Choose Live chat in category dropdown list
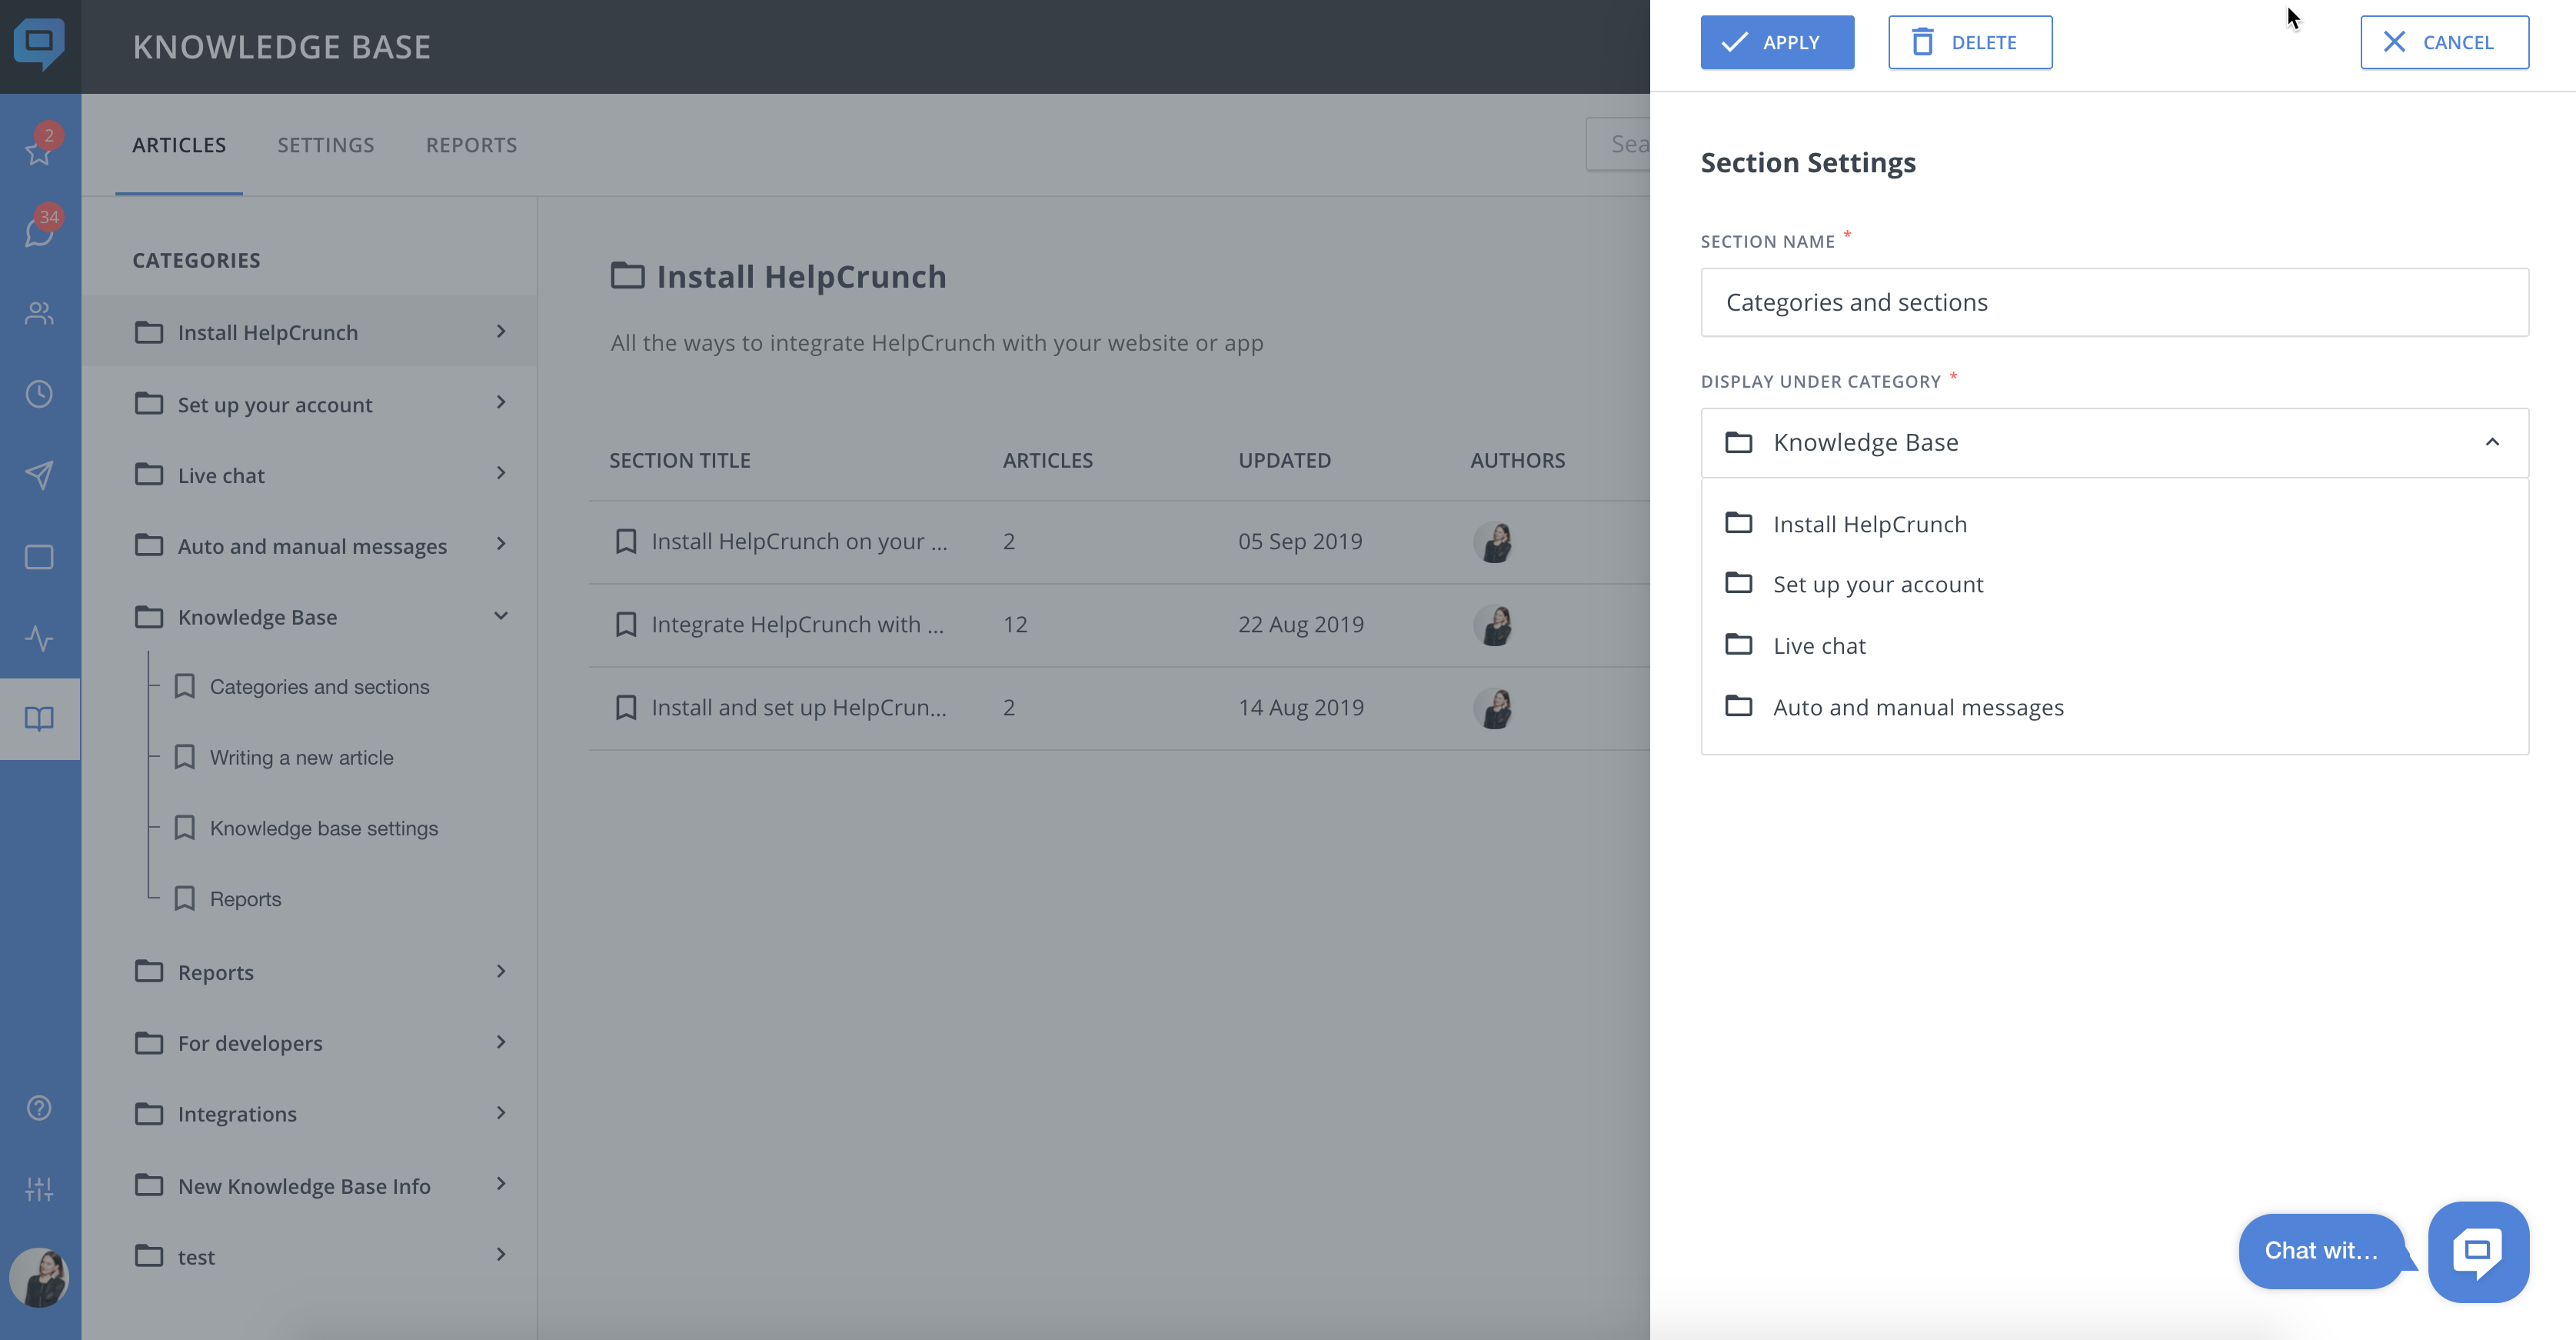The height and width of the screenshot is (1340, 2576). coord(2114,646)
